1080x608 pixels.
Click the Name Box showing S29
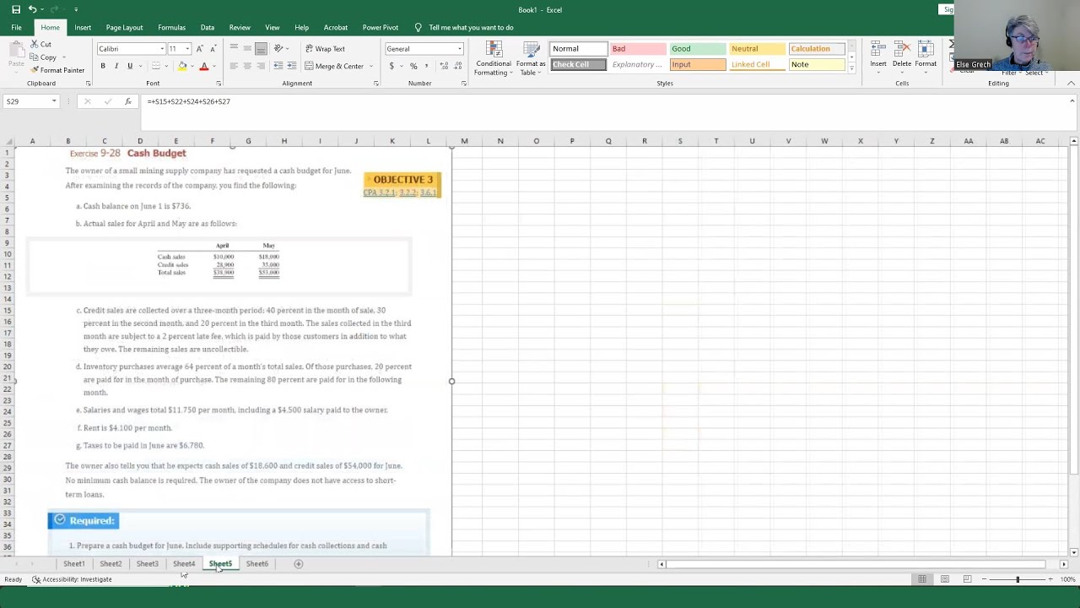pyautogui.click(x=25, y=101)
